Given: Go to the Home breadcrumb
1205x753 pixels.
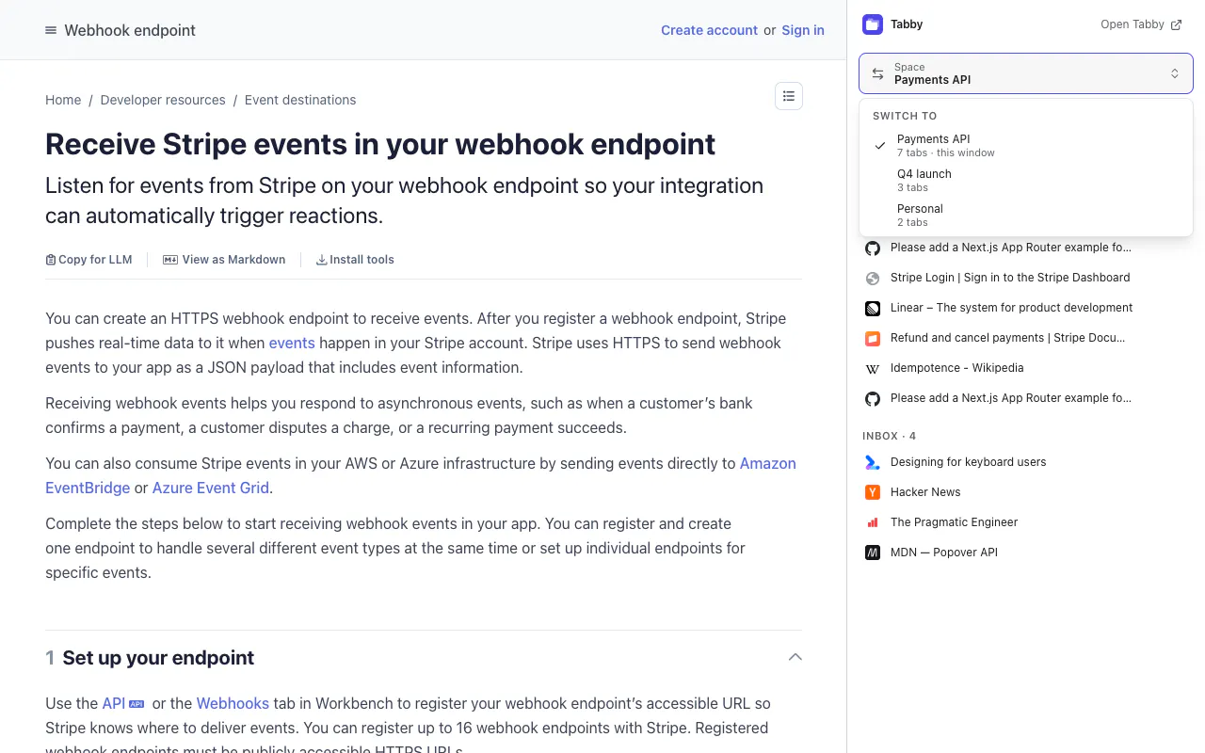Looking at the screenshot, I should pyautogui.click(x=63, y=100).
